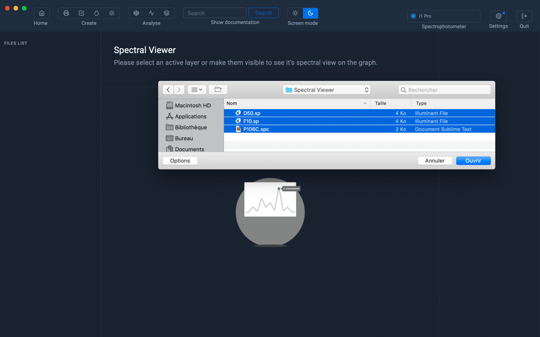540x337 pixels.
Task: Switch to dark screen mode
Action: click(310, 13)
